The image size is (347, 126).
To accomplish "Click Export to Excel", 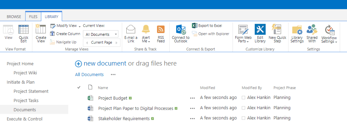I will coord(207,26).
